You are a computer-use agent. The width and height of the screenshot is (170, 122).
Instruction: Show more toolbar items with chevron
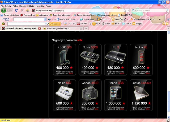[160, 19]
